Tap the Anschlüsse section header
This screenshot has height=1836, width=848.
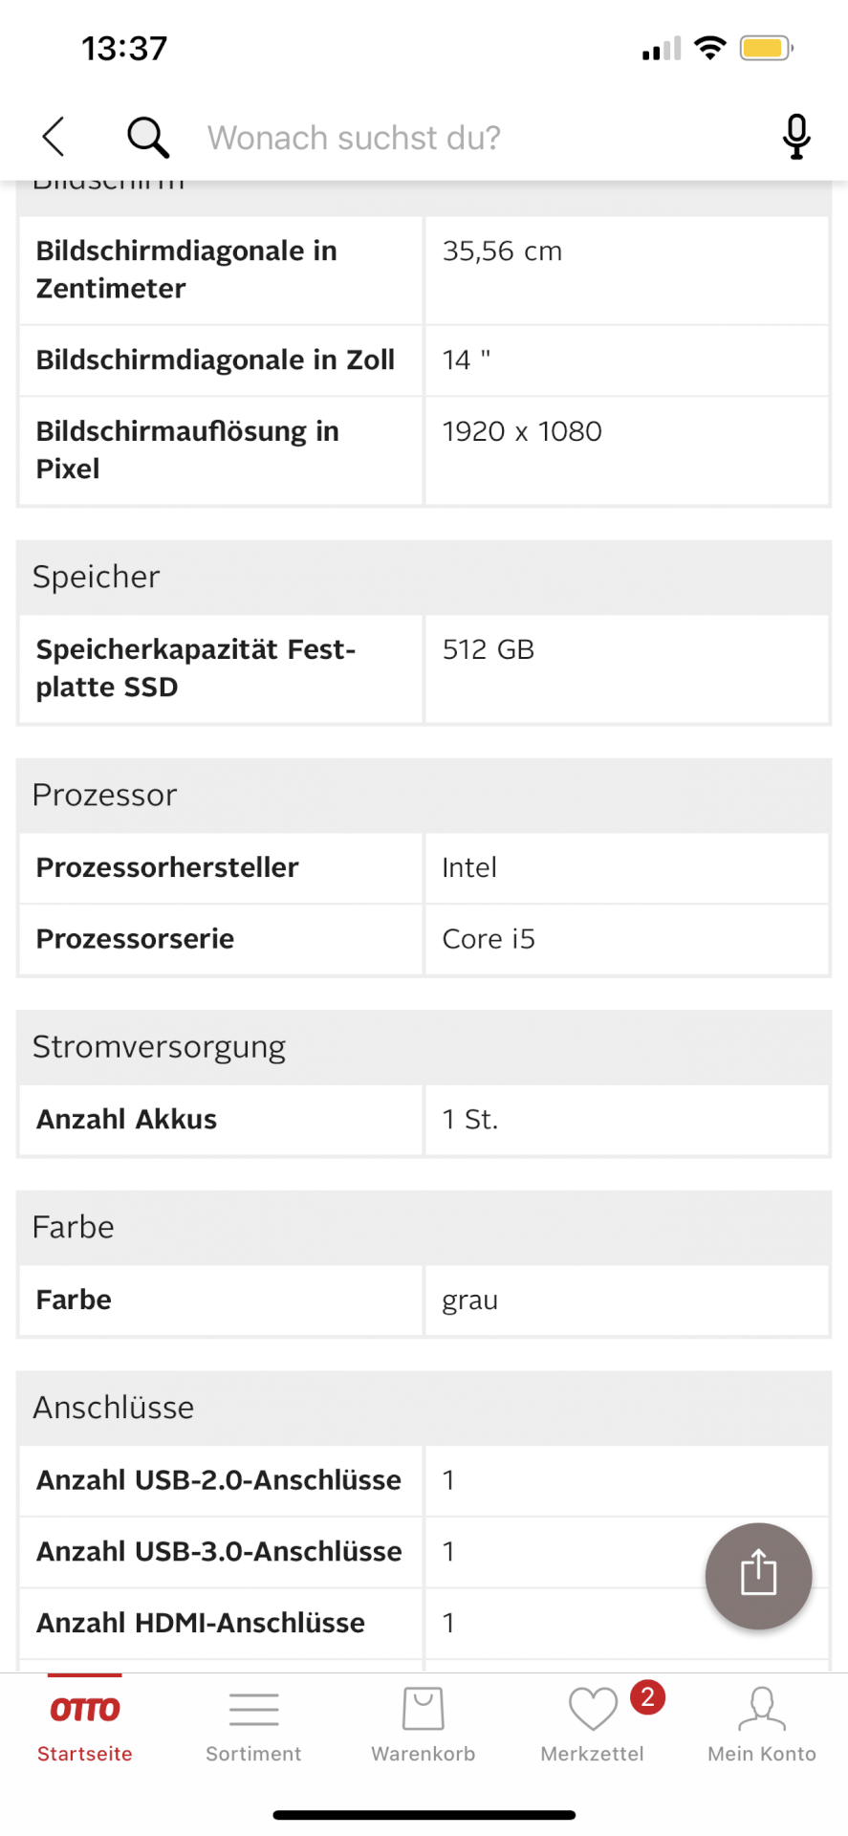(x=113, y=1407)
